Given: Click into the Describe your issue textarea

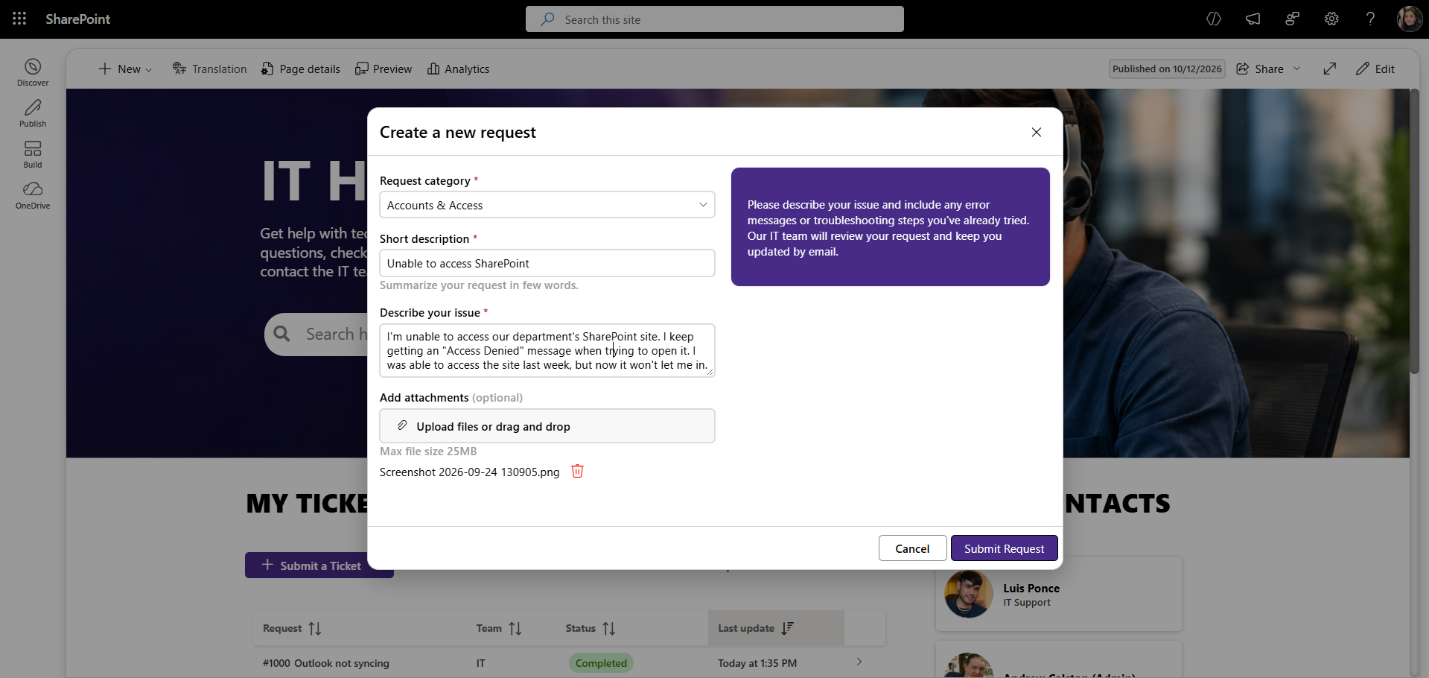Looking at the screenshot, I should 547,350.
